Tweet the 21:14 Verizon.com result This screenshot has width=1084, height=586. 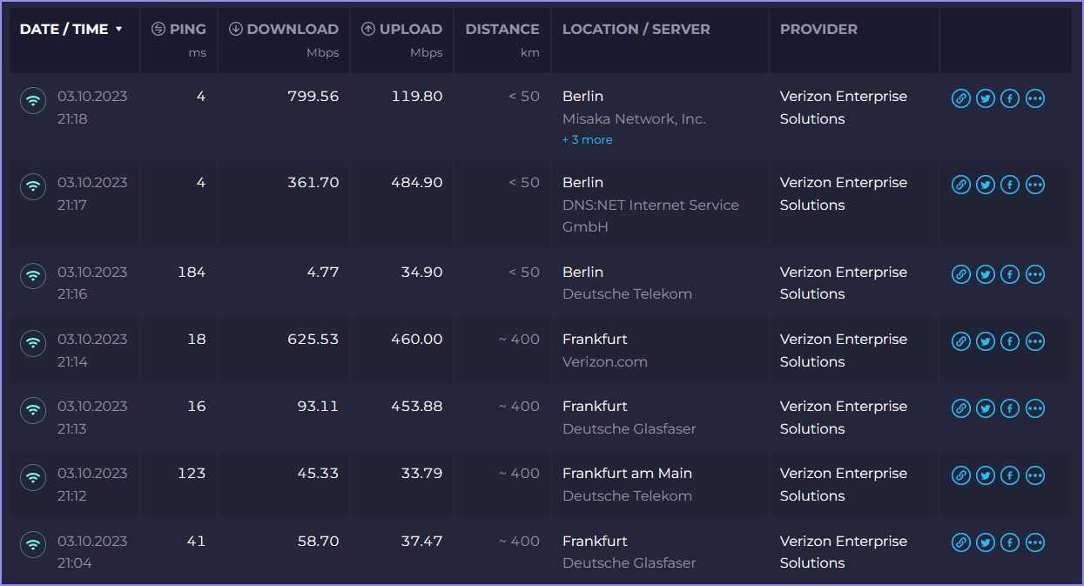[986, 341]
